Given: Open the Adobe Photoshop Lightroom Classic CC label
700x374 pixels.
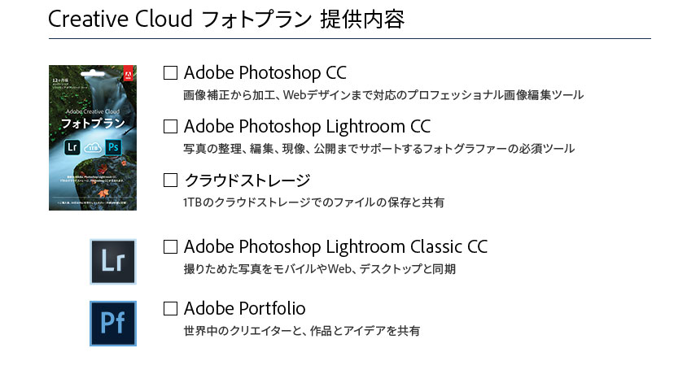Looking at the screenshot, I should (335, 246).
